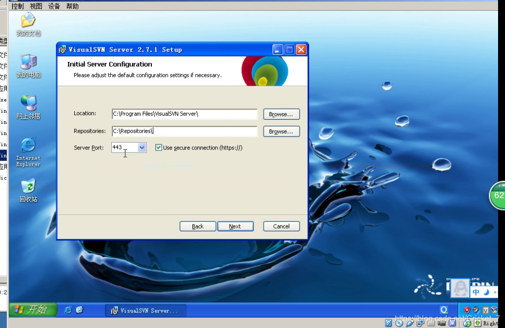Screen dimensions: 505x328
Task: Click Browse next to the Repositories field
Action: click(281, 132)
